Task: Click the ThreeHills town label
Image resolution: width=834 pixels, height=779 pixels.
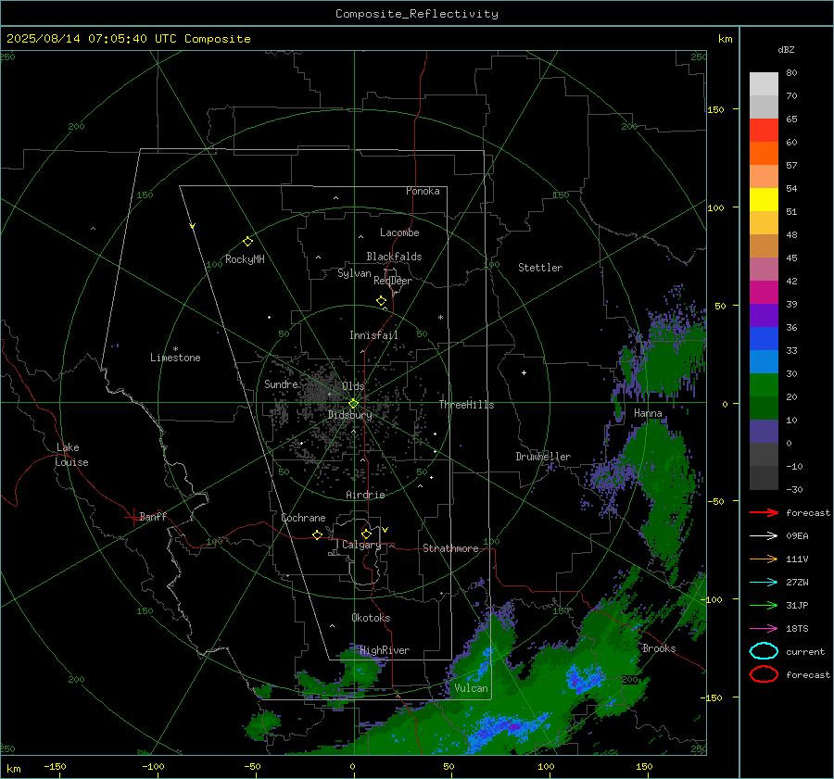Action: (x=466, y=405)
